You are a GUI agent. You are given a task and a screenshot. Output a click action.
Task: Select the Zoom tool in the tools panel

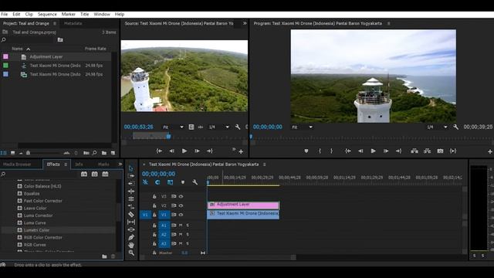[x=131, y=253]
